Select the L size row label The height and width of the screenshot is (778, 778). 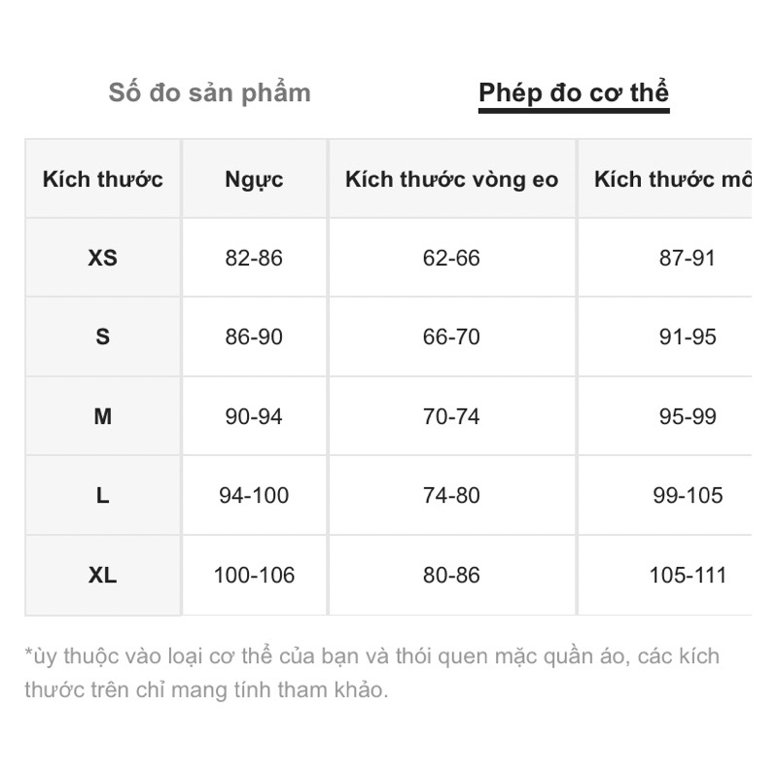tap(103, 496)
